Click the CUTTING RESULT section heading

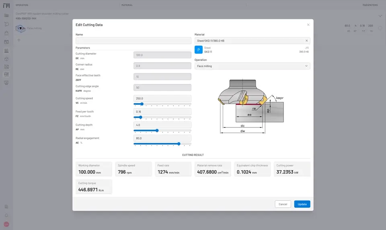pos(193,155)
